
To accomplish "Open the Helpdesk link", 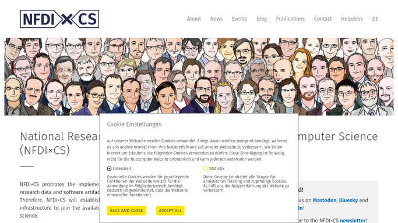I will click(352, 19).
